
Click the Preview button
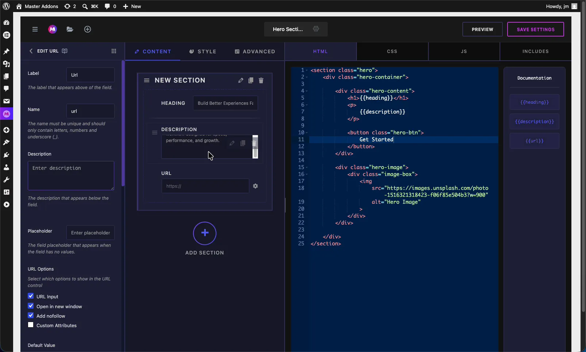[x=482, y=29]
